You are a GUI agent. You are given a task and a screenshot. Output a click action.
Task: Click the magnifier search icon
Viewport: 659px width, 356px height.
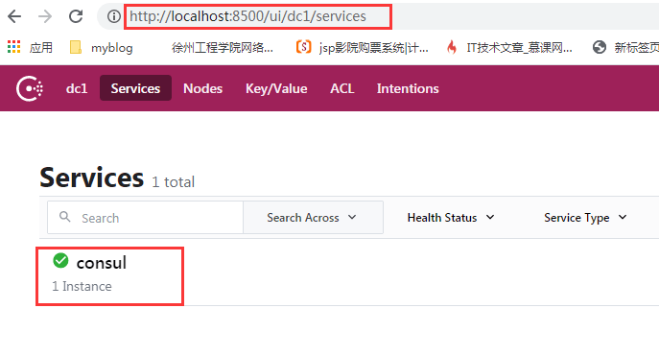coord(64,217)
